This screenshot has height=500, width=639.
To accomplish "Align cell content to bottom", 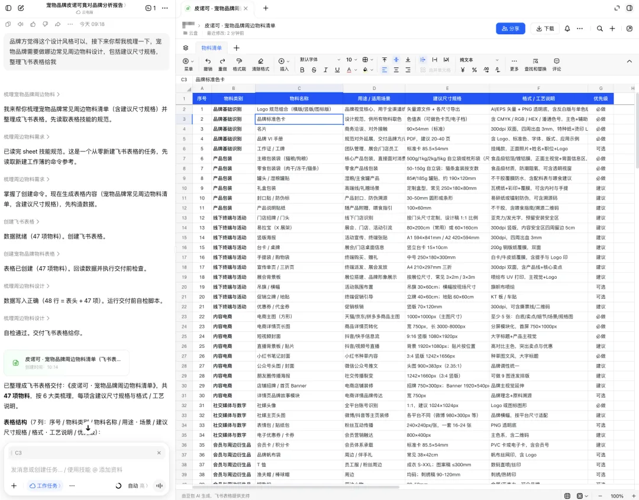I will click(x=408, y=60).
